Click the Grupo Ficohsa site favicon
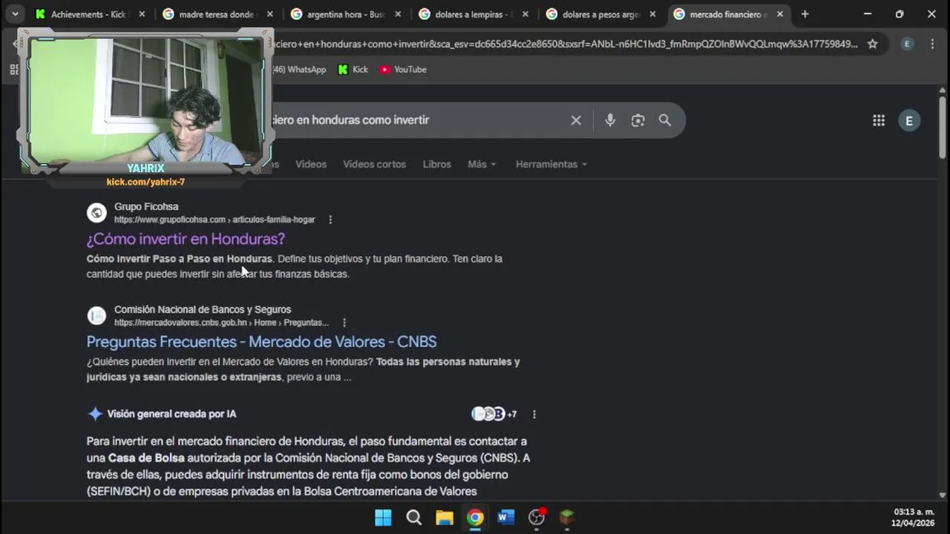 [96, 213]
